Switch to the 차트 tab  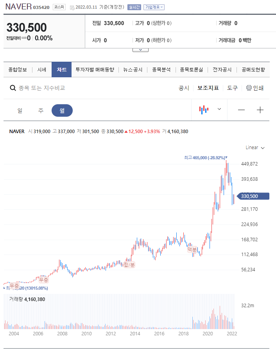(61, 69)
